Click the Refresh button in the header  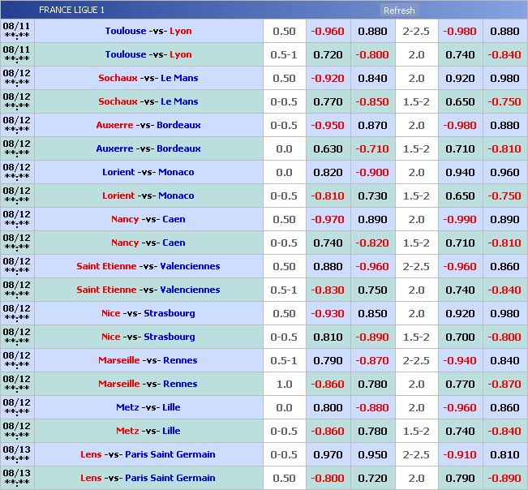(398, 11)
